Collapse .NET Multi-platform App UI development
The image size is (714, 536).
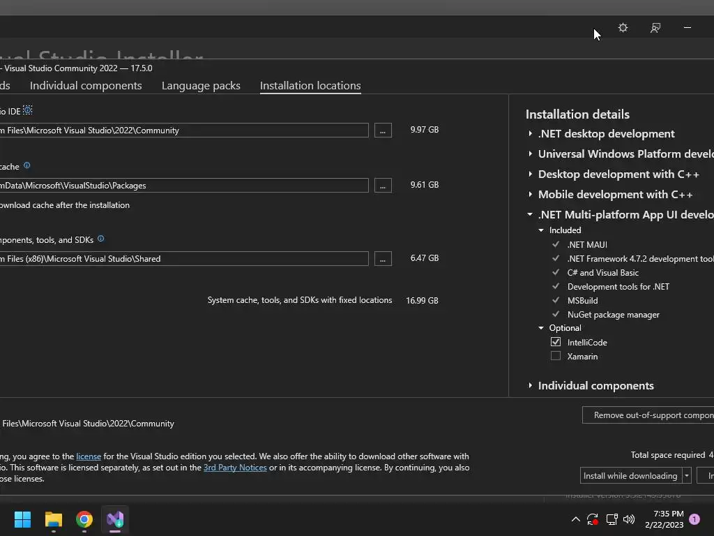[x=530, y=214]
